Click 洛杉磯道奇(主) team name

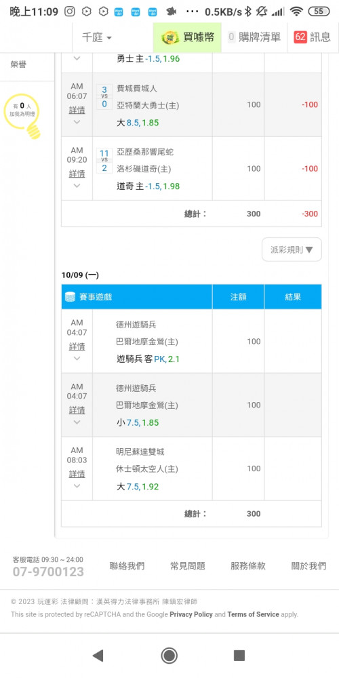144,169
